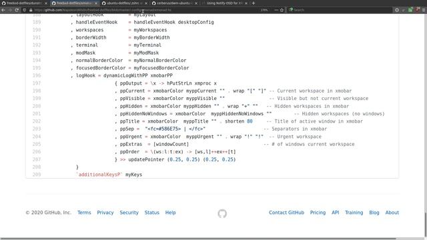Image resolution: width=427 pixels, height=240 pixels.
Task: Click 'myKeys' on line 209
Action: pyautogui.click(x=133, y=175)
